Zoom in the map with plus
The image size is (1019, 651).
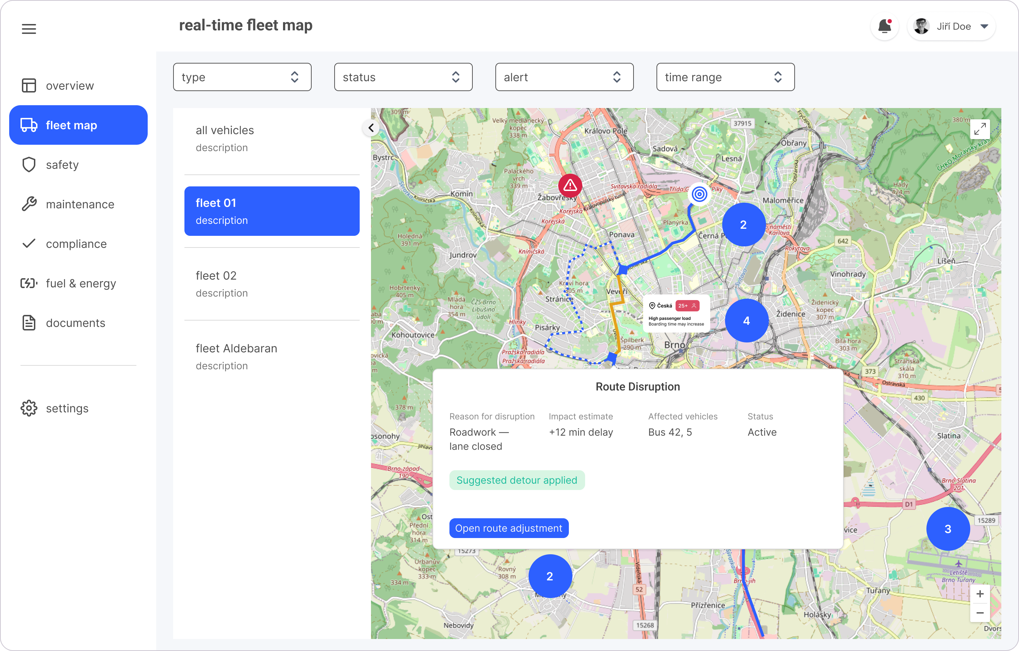click(x=980, y=594)
